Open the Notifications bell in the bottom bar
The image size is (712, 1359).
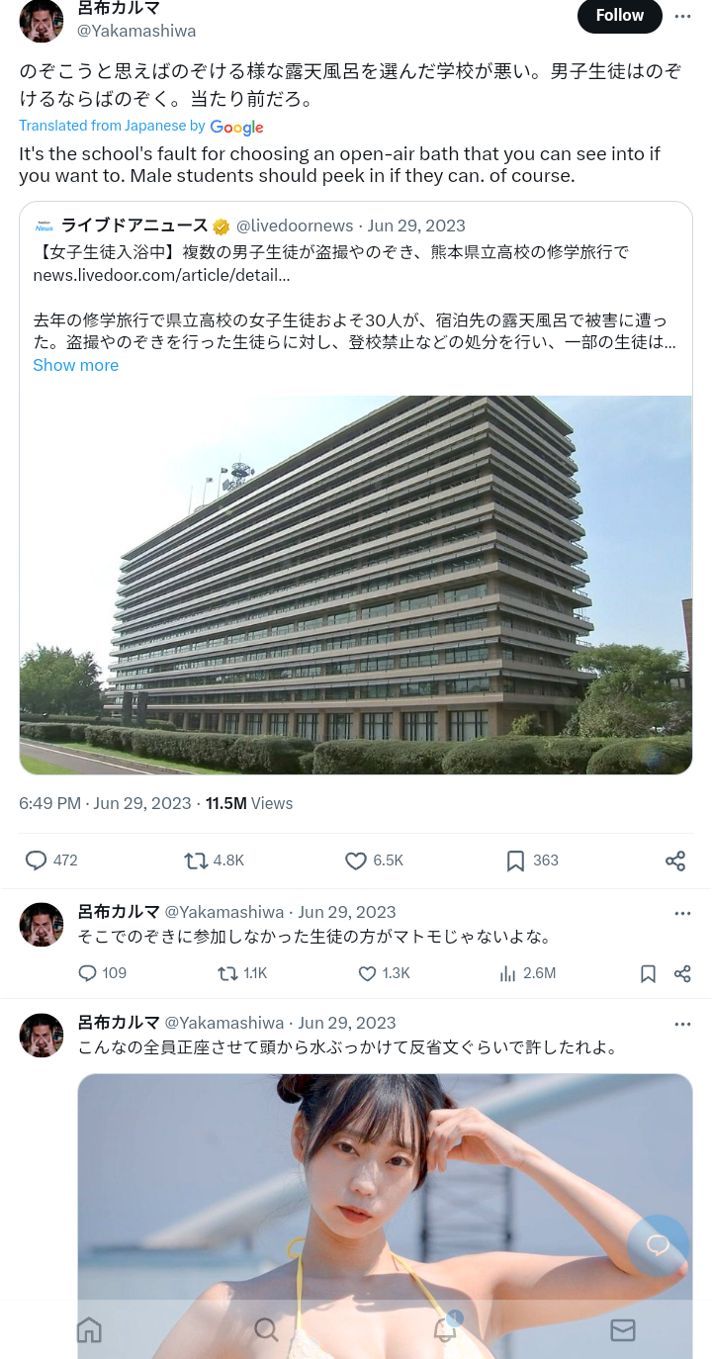click(446, 1328)
